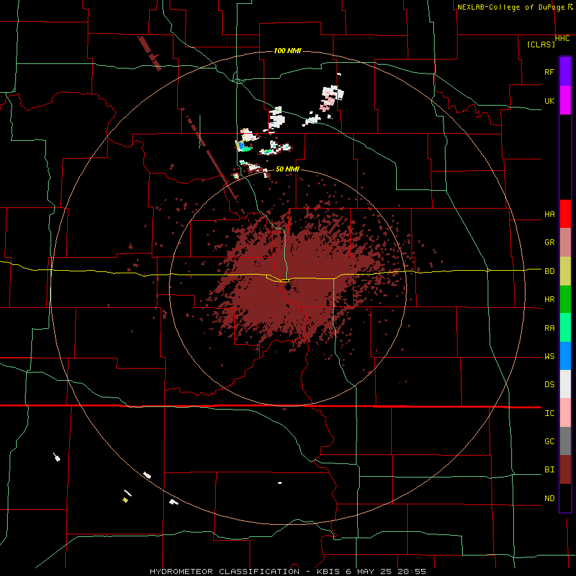Click the NEXLAB-College of DuPage text
Viewport: 576px width, 576px height.
[511, 7]
